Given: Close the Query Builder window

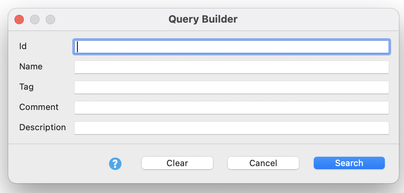Looking at the screenshot, I should [x=19, y=19].
